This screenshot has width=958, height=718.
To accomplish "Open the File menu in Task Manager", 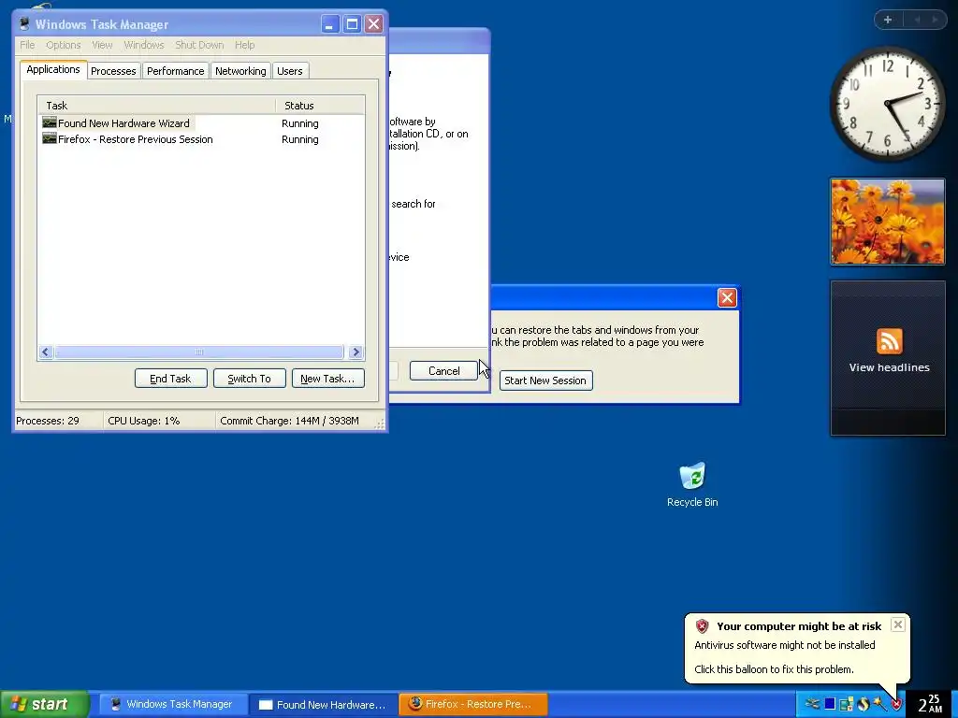I will click(x=27, y=45).
